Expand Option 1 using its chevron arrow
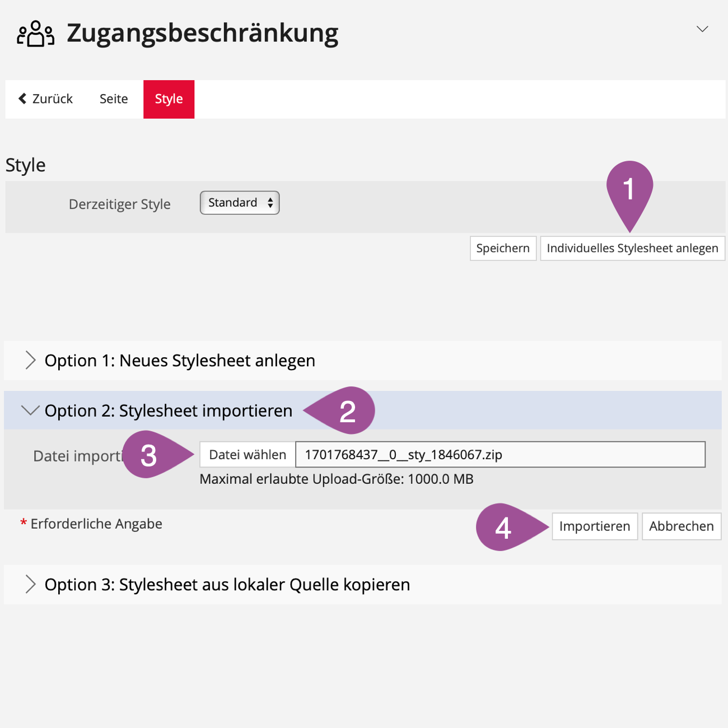This screenshot has height=728, width=728. (30, 361)
